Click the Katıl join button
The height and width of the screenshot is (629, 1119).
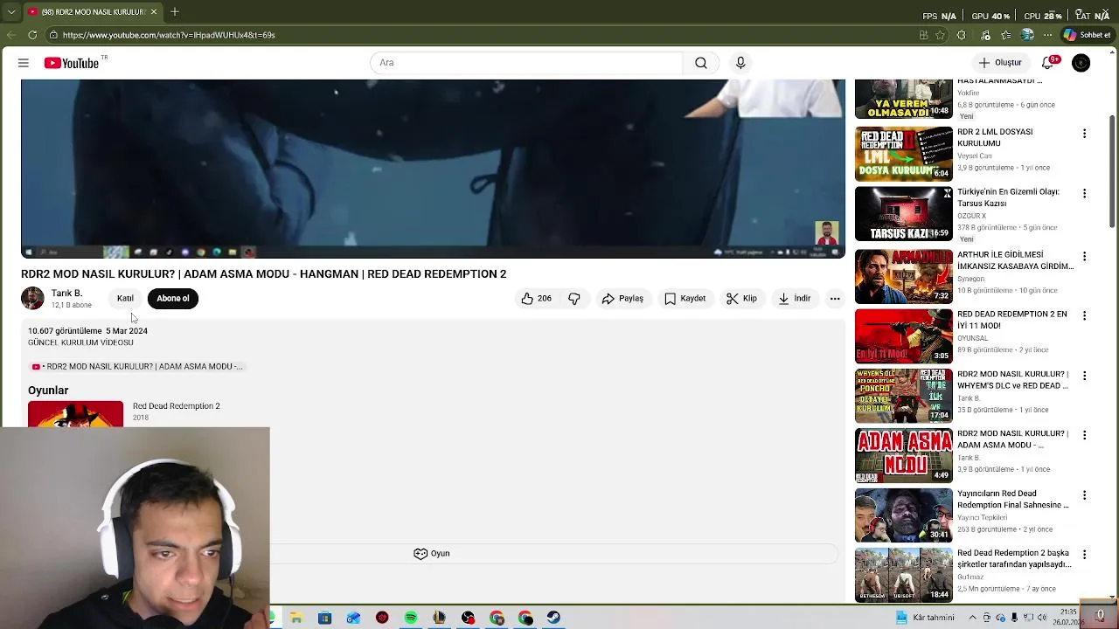pyautogui.click(x=125, y=299)
